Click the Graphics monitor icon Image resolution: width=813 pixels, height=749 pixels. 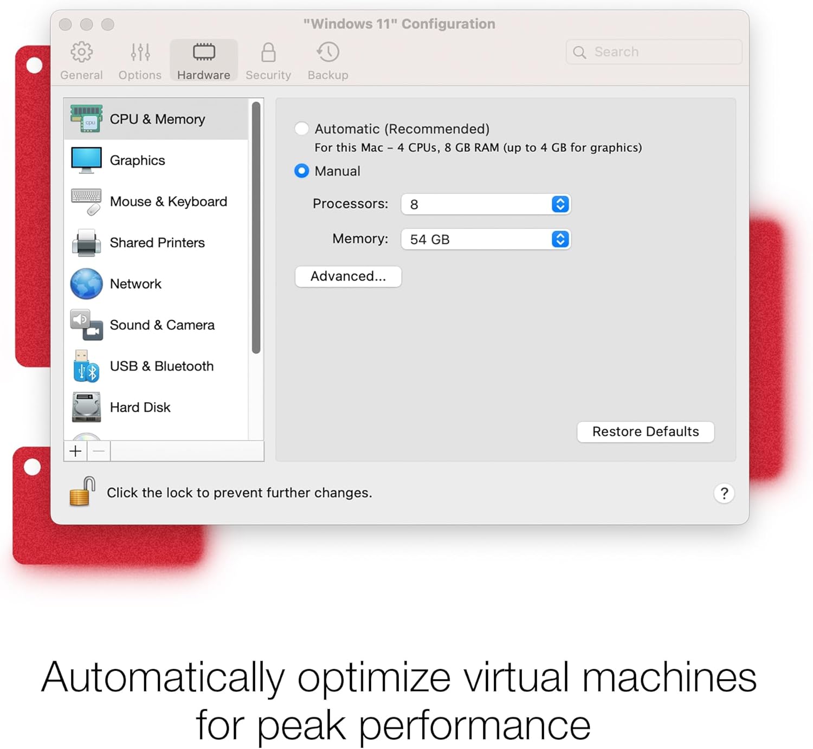86,160
